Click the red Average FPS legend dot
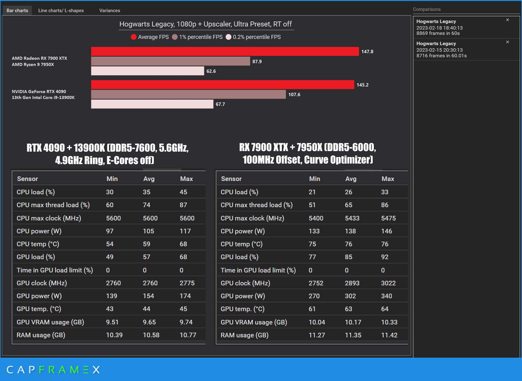Image resolution: width=522 pixels, height=381 pixels. (134, 37)
